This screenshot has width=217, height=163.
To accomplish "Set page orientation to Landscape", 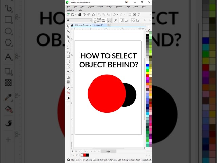I will click(126, 20).
